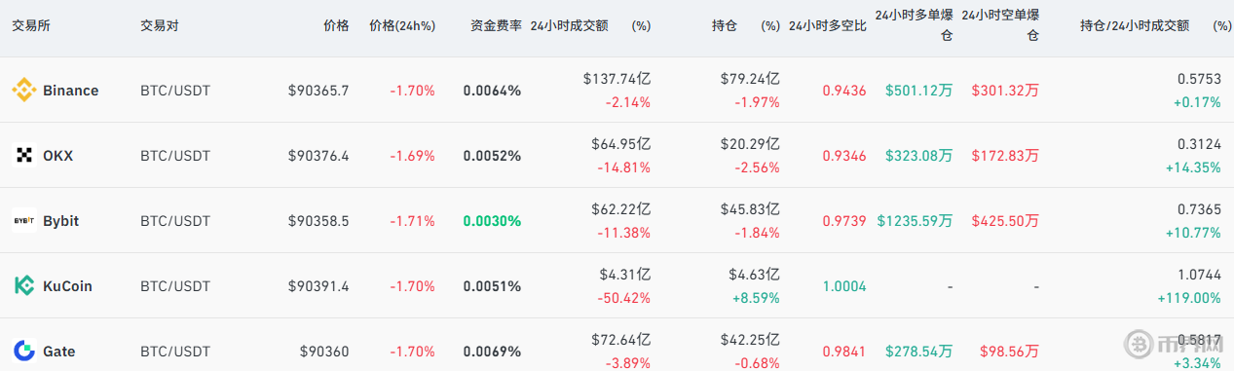Click short liquidation $425.50万
1234x371 pixels.
[1005, 221]
